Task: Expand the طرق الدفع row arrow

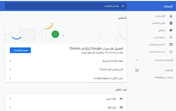Action: 10,107
